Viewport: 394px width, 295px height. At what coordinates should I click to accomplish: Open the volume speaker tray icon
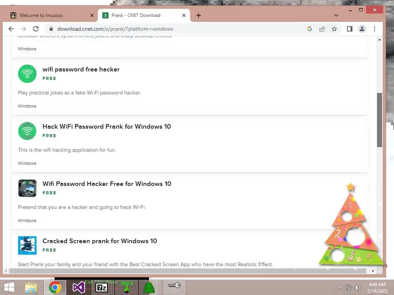coord(357,288)
